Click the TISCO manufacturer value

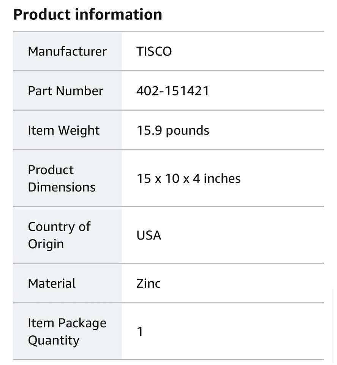click(154, 51)
